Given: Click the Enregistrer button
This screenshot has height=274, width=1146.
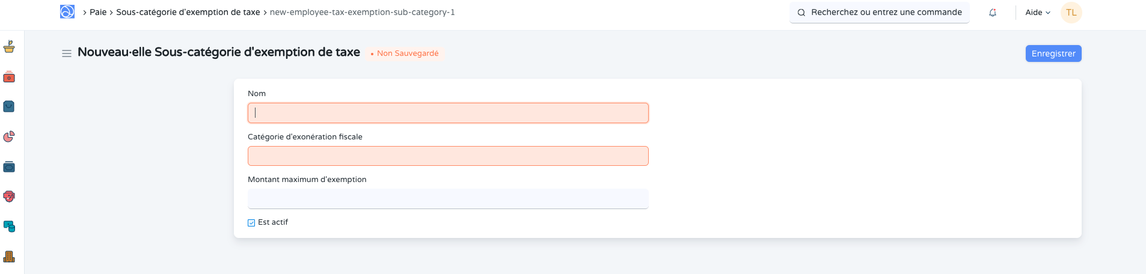Looking at the screenshot, I should point(1053,53).
